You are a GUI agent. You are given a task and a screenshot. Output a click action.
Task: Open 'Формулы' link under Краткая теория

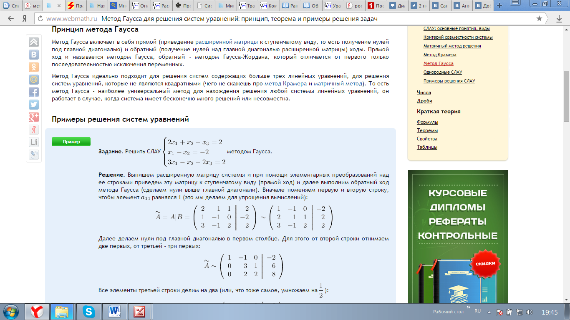click(x=427, y=122)
